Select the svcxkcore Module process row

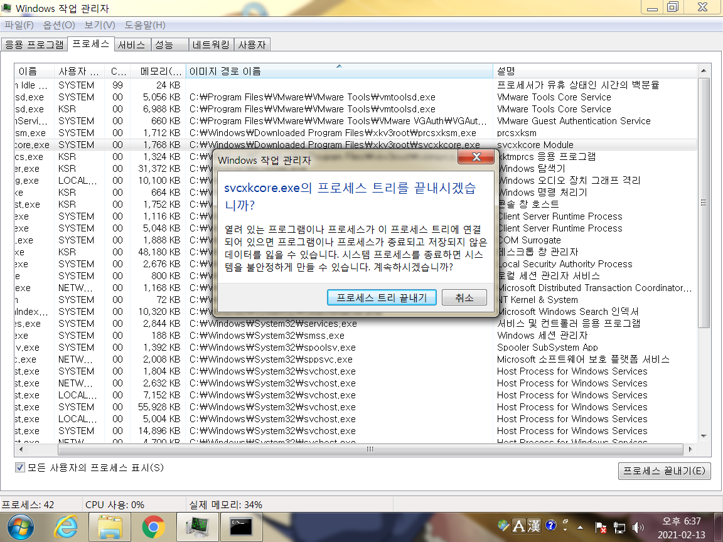[x=355, y=145]
